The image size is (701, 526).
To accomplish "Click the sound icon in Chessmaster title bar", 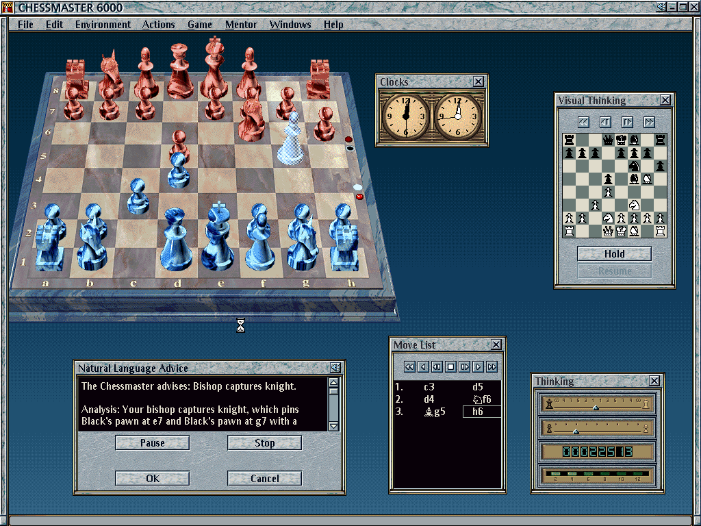I will pyautogui.click(x=661, y=7).
